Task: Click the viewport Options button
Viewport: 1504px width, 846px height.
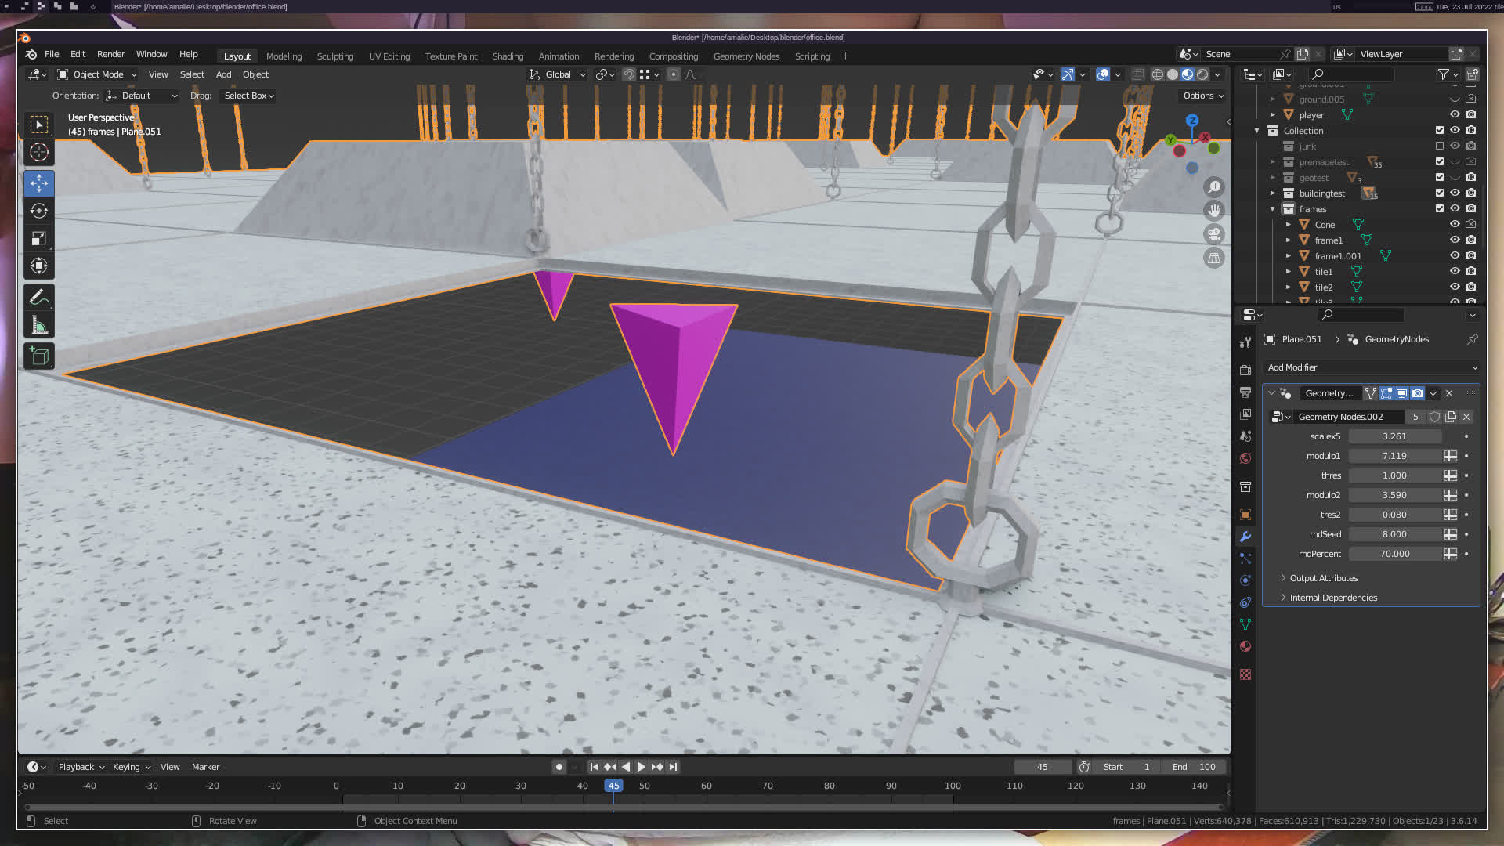Action: 1202,96
